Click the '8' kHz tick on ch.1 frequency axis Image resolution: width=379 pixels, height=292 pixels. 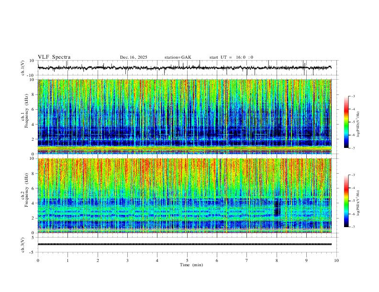pyautogui.click(x=33, y=94)
